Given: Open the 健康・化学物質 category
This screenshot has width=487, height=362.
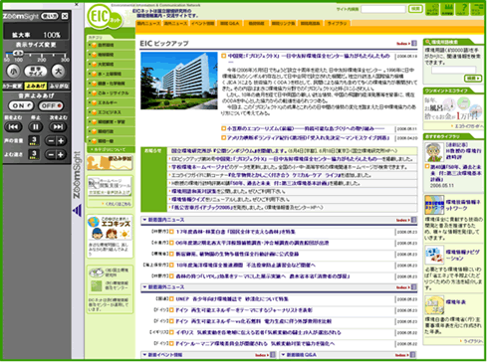Looking at the screenshot, I should 111,84.
